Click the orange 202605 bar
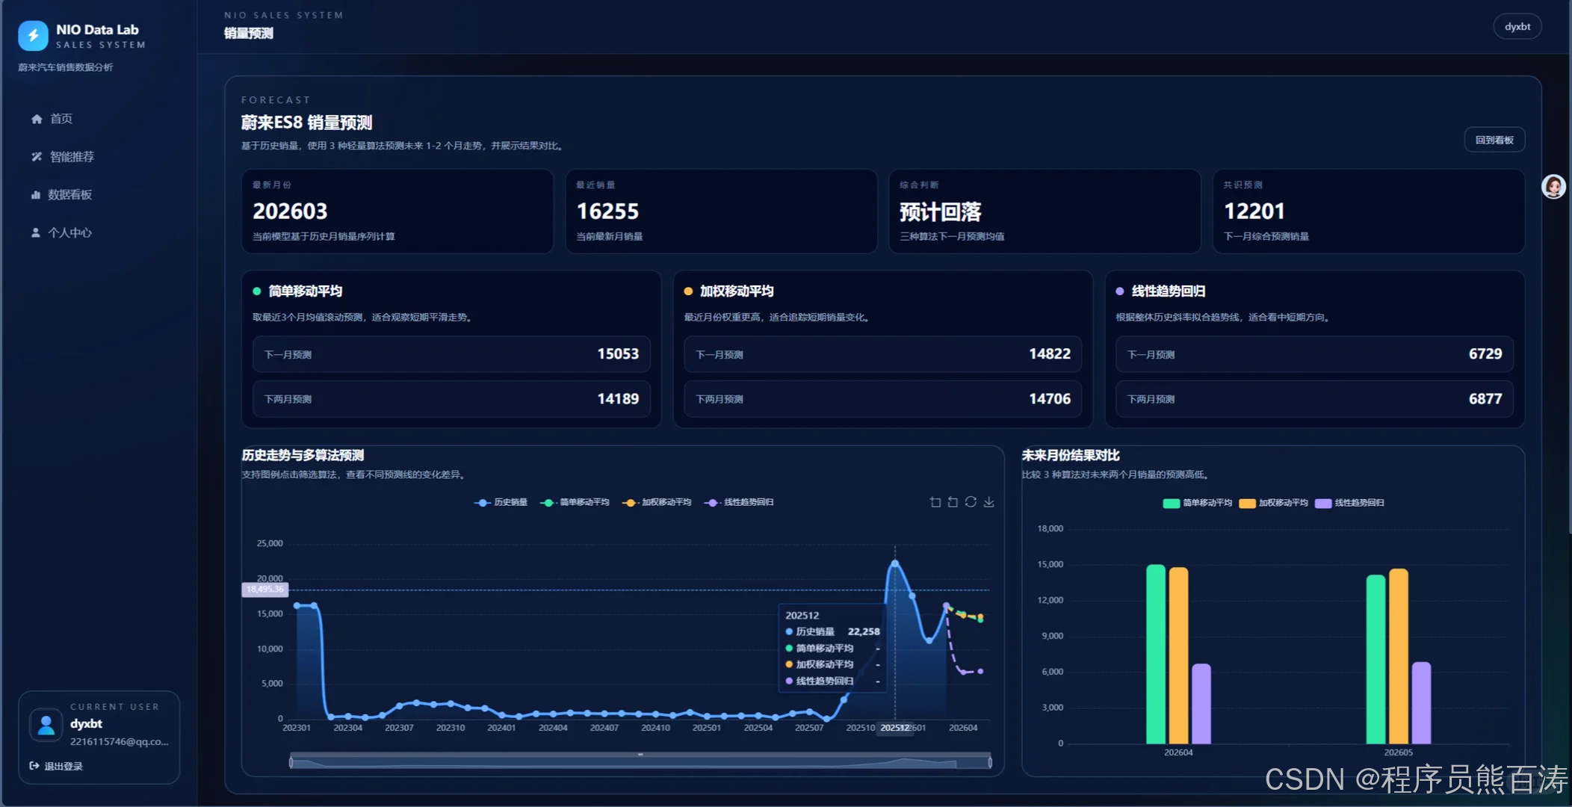The image size is (1572, 807). [x=1399, y=656]
